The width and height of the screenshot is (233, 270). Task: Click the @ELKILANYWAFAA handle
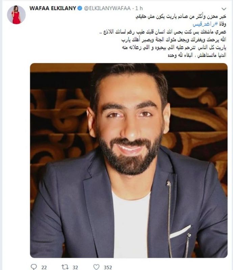[x=107, y=8]
